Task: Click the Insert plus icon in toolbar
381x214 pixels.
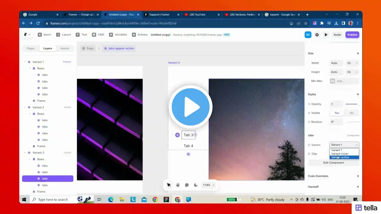Action: coord(40,35)
